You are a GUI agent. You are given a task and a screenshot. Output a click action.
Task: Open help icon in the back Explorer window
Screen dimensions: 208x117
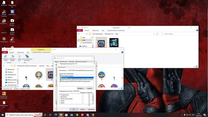pos(197,30)
